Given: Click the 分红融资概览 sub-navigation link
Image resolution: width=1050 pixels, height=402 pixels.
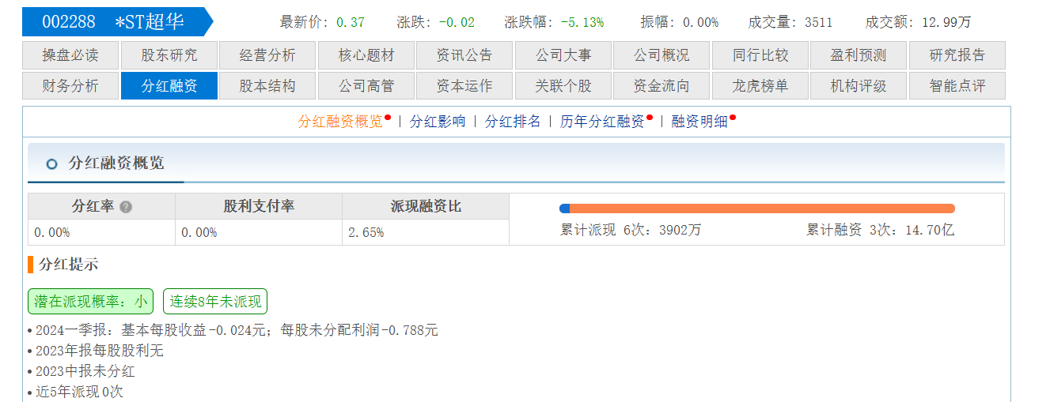Looking at the screenshot, I should pos(340,122).
